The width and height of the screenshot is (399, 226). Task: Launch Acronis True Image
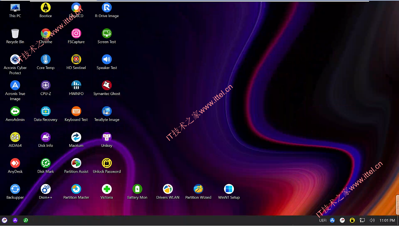pos(15,90)
